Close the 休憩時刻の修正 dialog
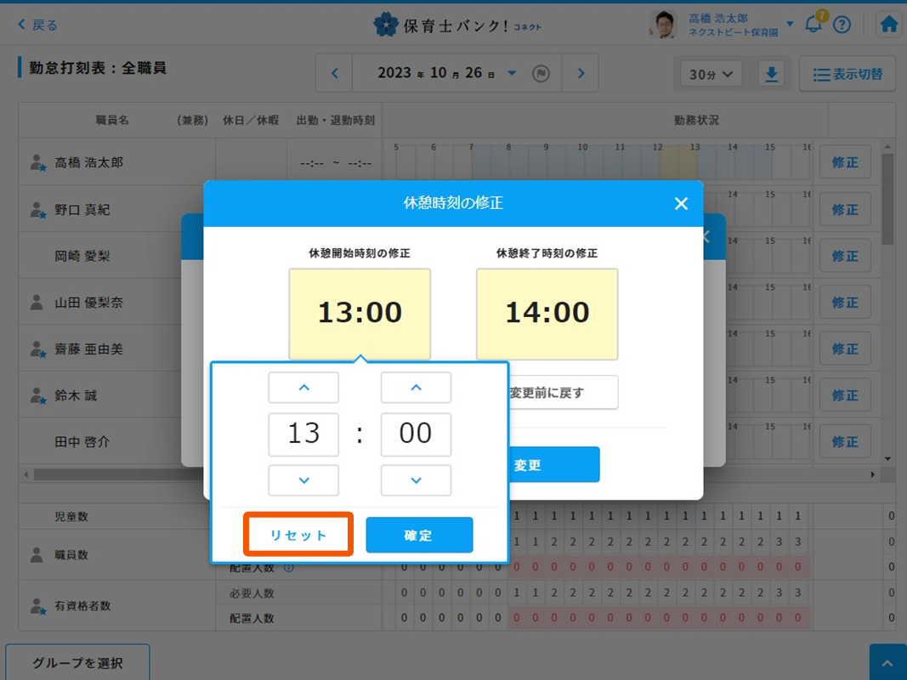Screen dimensions: 907x680 [x=680, y=203]
